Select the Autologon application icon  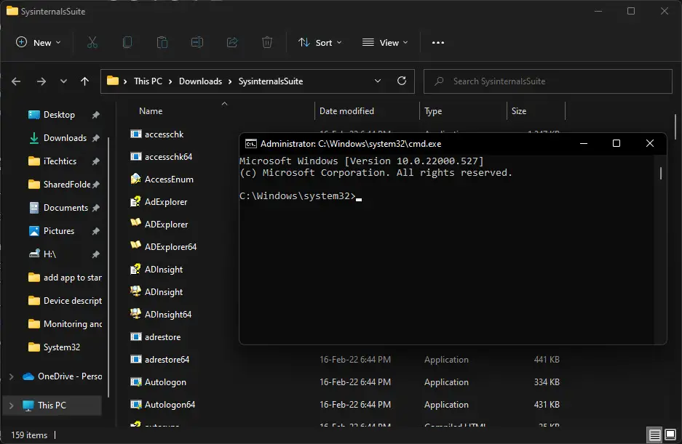(x=136, y=382)
